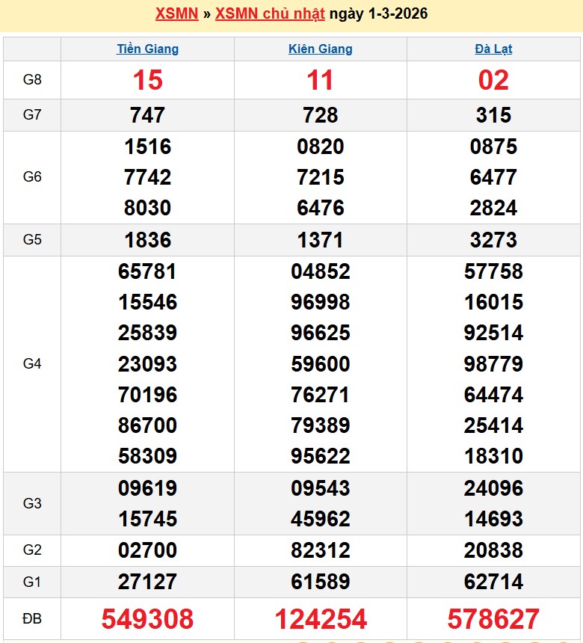583x643 pixels.
Task: Click the G5 number 1371
Action: point(320,240)
